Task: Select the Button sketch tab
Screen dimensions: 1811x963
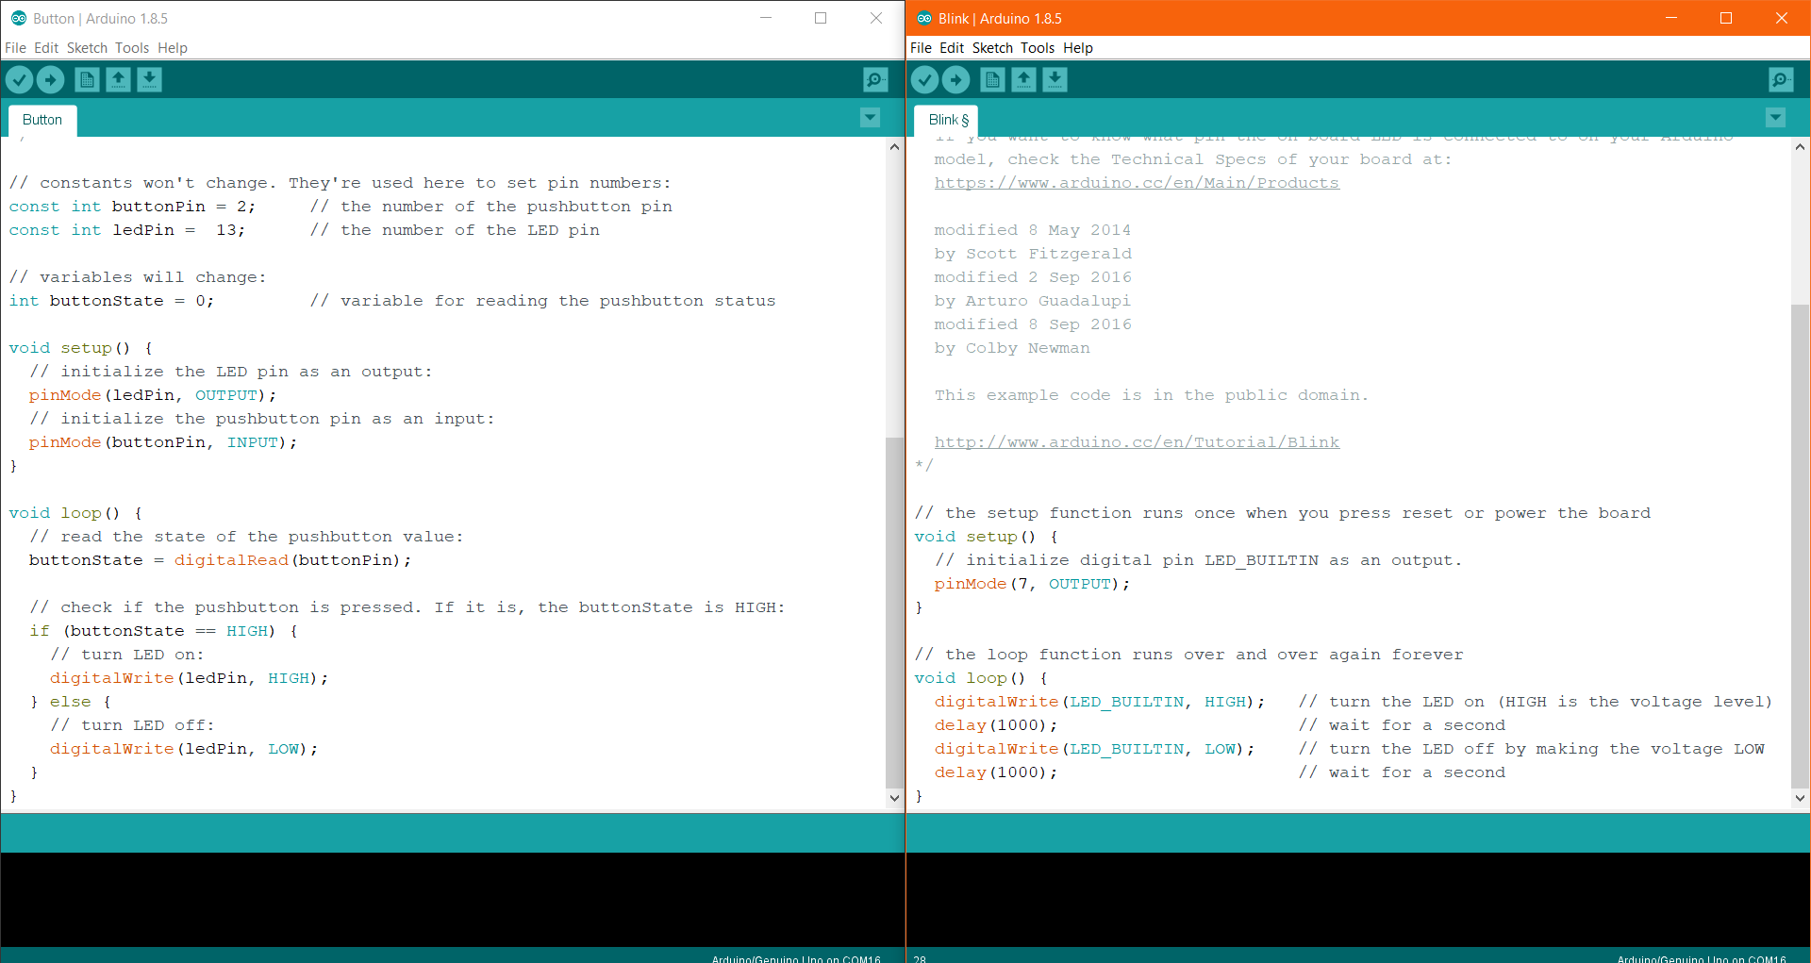Action: pos(42,120)
